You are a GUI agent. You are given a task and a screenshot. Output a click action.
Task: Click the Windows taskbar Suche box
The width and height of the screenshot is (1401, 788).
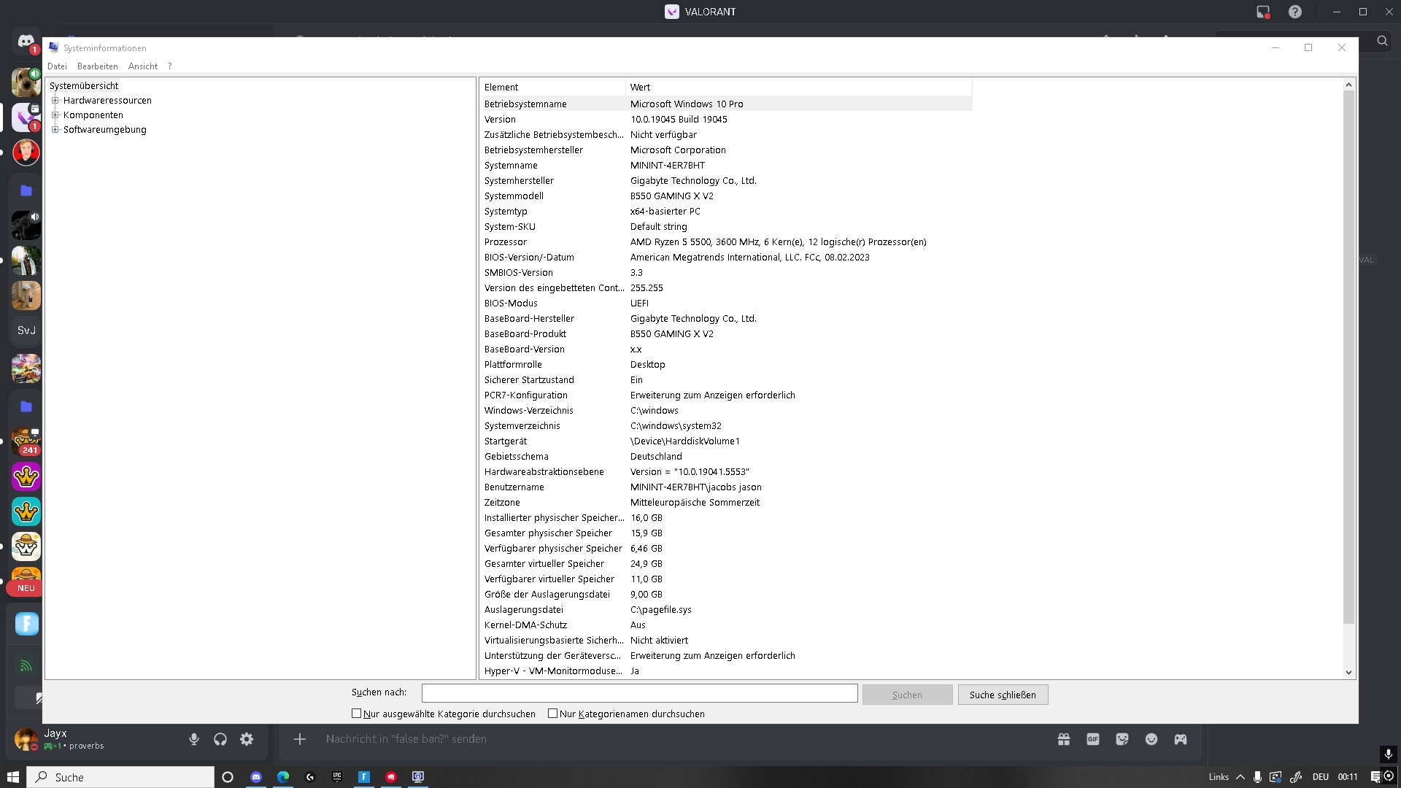pyautogui.click(x=120, y=777)
